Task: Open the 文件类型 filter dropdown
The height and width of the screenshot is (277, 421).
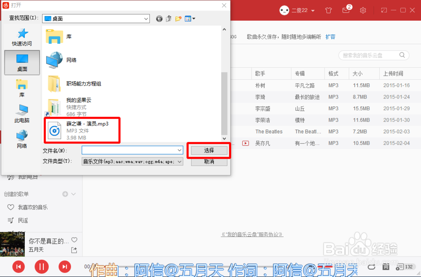Action: (132, 161)
